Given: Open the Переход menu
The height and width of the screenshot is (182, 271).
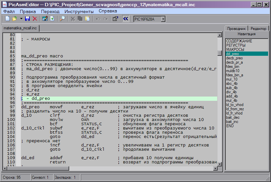Looking at the screenshot, I should pyautogui.click(x=50, y=11).
